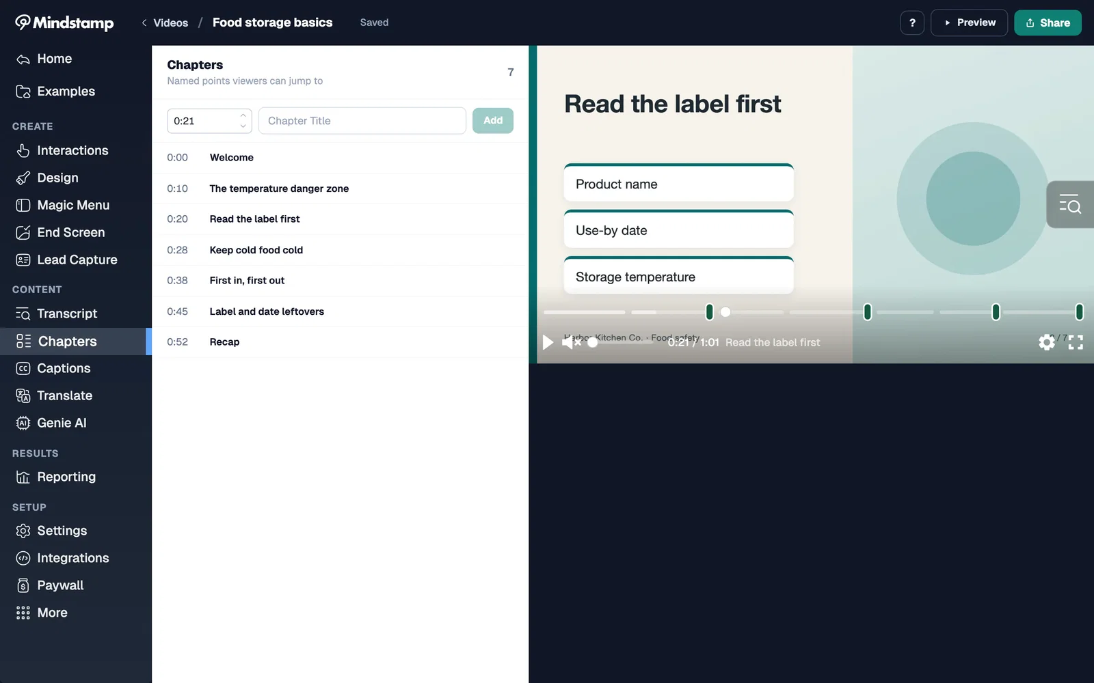Viewport: 1094px width, 683px height.
Task: Click the Preview button
Action: point(969,23)
